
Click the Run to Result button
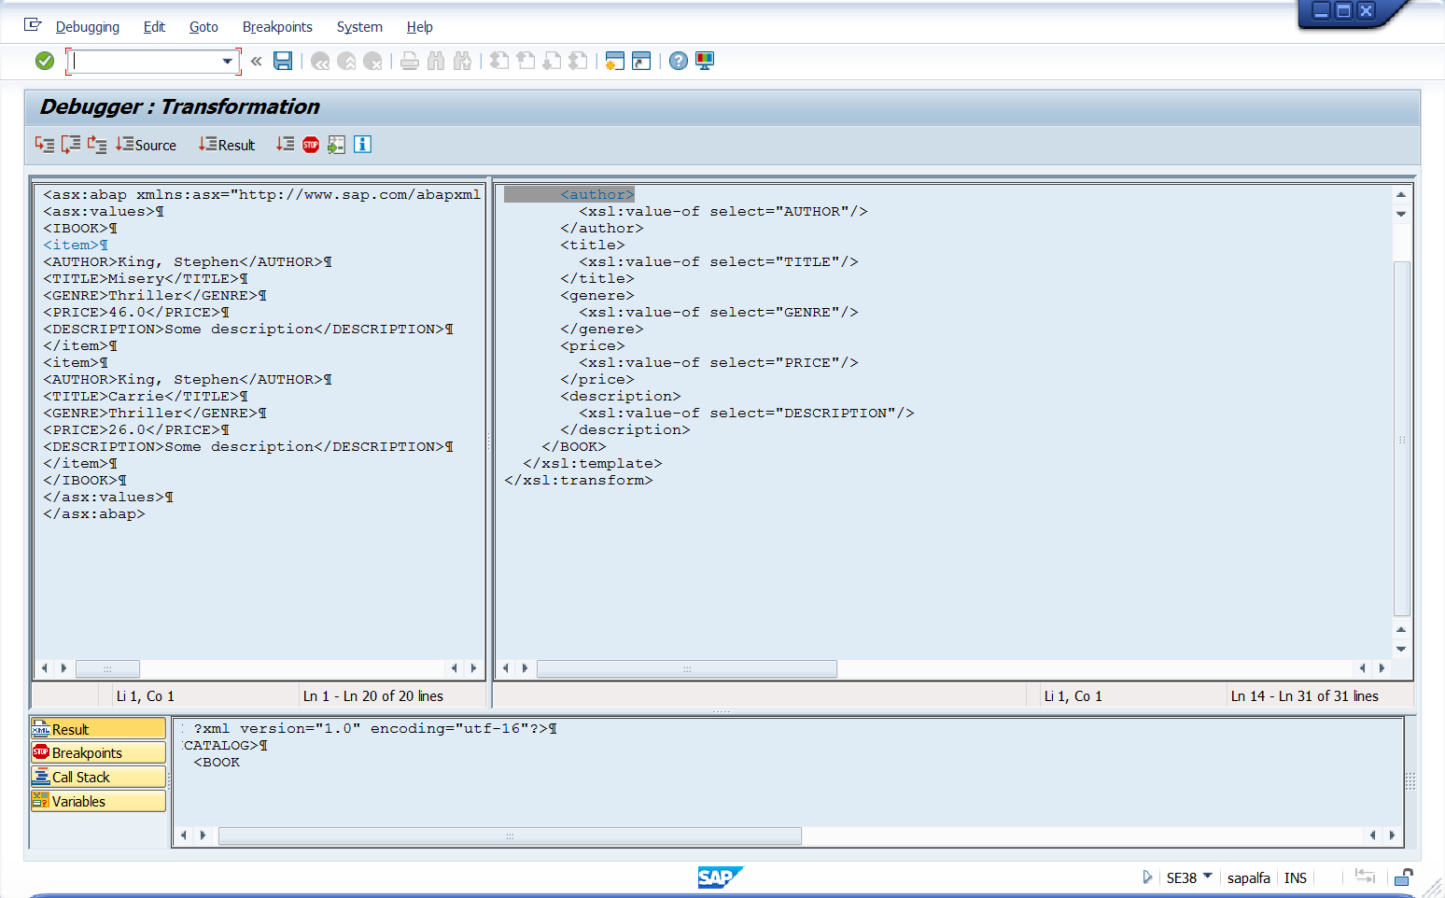click(x=227, y=145)
